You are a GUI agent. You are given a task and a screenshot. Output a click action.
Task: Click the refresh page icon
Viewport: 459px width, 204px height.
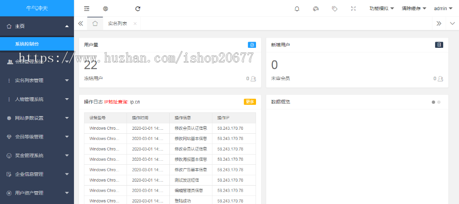click(138, 9)
